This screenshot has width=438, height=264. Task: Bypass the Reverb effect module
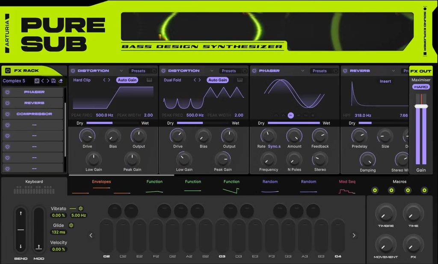[345, 71]
